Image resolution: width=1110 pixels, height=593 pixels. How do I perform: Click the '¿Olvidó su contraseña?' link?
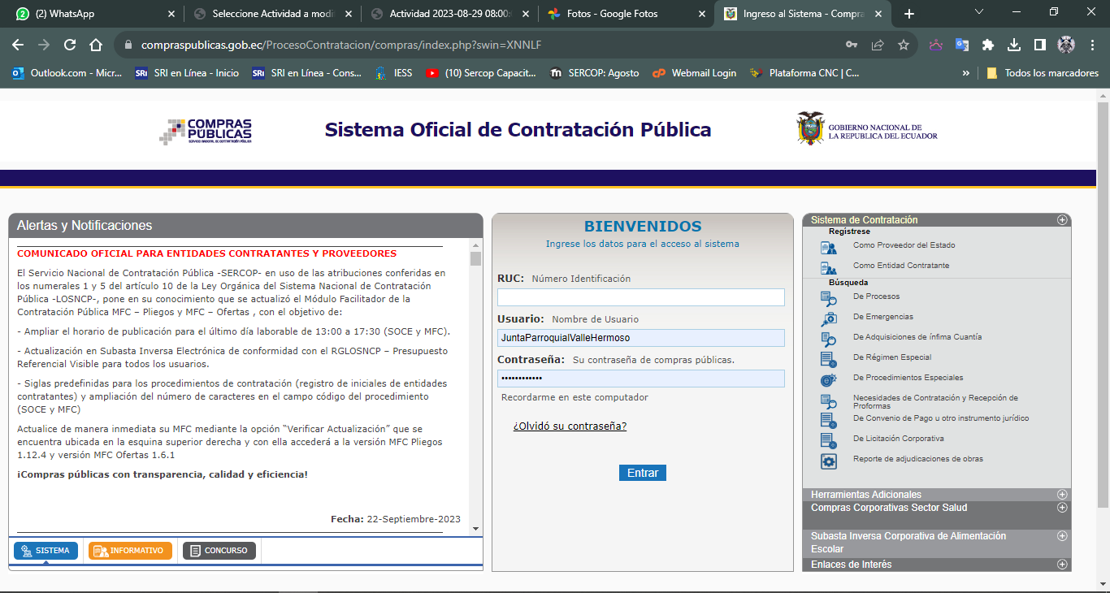point(570,426)
